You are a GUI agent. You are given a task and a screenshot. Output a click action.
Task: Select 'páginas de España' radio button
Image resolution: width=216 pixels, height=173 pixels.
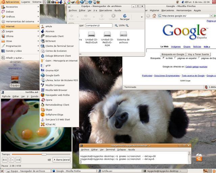(199, 58)
